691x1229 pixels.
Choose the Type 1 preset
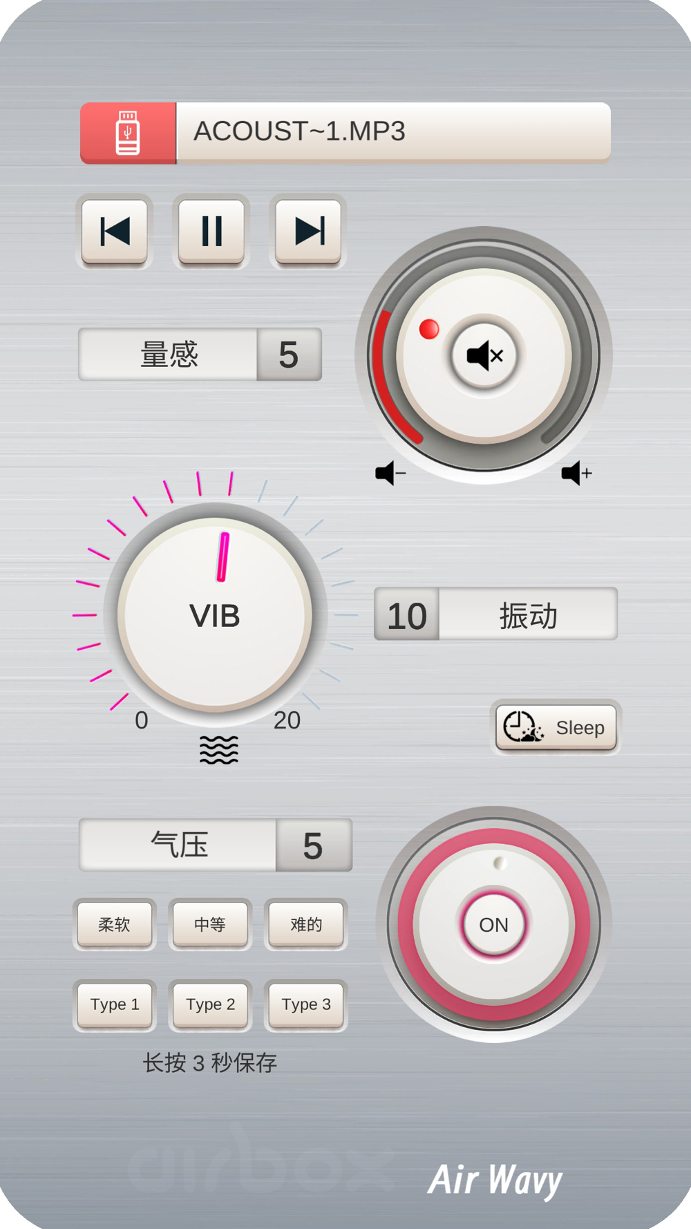[x=115, y=1004]
